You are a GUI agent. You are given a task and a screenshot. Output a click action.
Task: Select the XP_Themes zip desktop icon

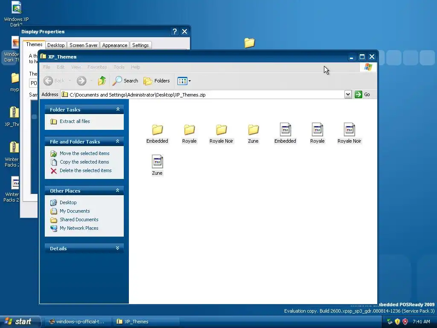[x=12, y=117]
